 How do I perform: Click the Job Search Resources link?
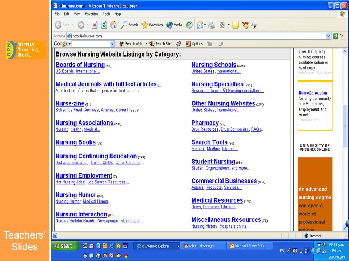point(107,182)
